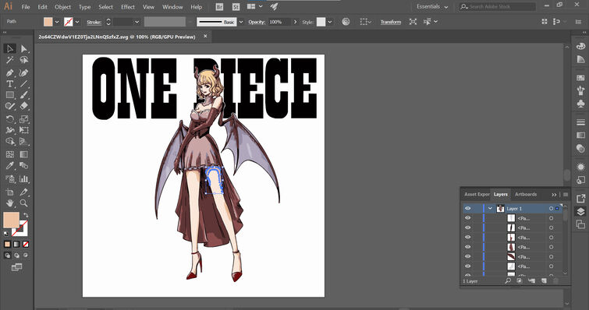589x310 pixels.
Task: Open Adobe Stock with St icon
Action: click(236, 7)
